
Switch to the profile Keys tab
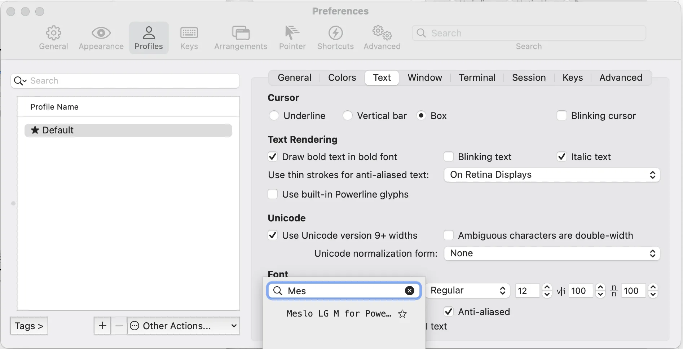pyautogui.click(x=573, y=78)
